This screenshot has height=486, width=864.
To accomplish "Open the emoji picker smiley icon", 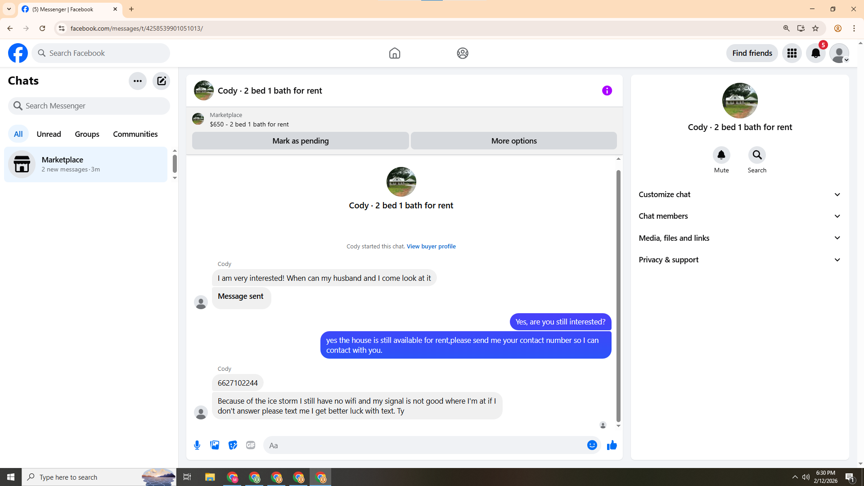I will [592, 445].
